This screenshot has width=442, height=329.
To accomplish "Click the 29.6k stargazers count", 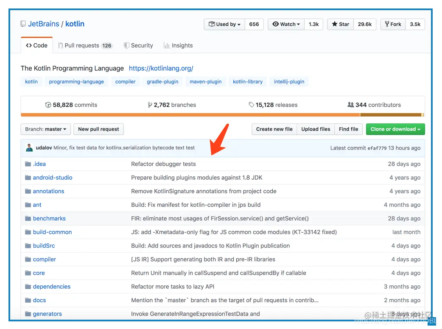I will tap(365, 24).
